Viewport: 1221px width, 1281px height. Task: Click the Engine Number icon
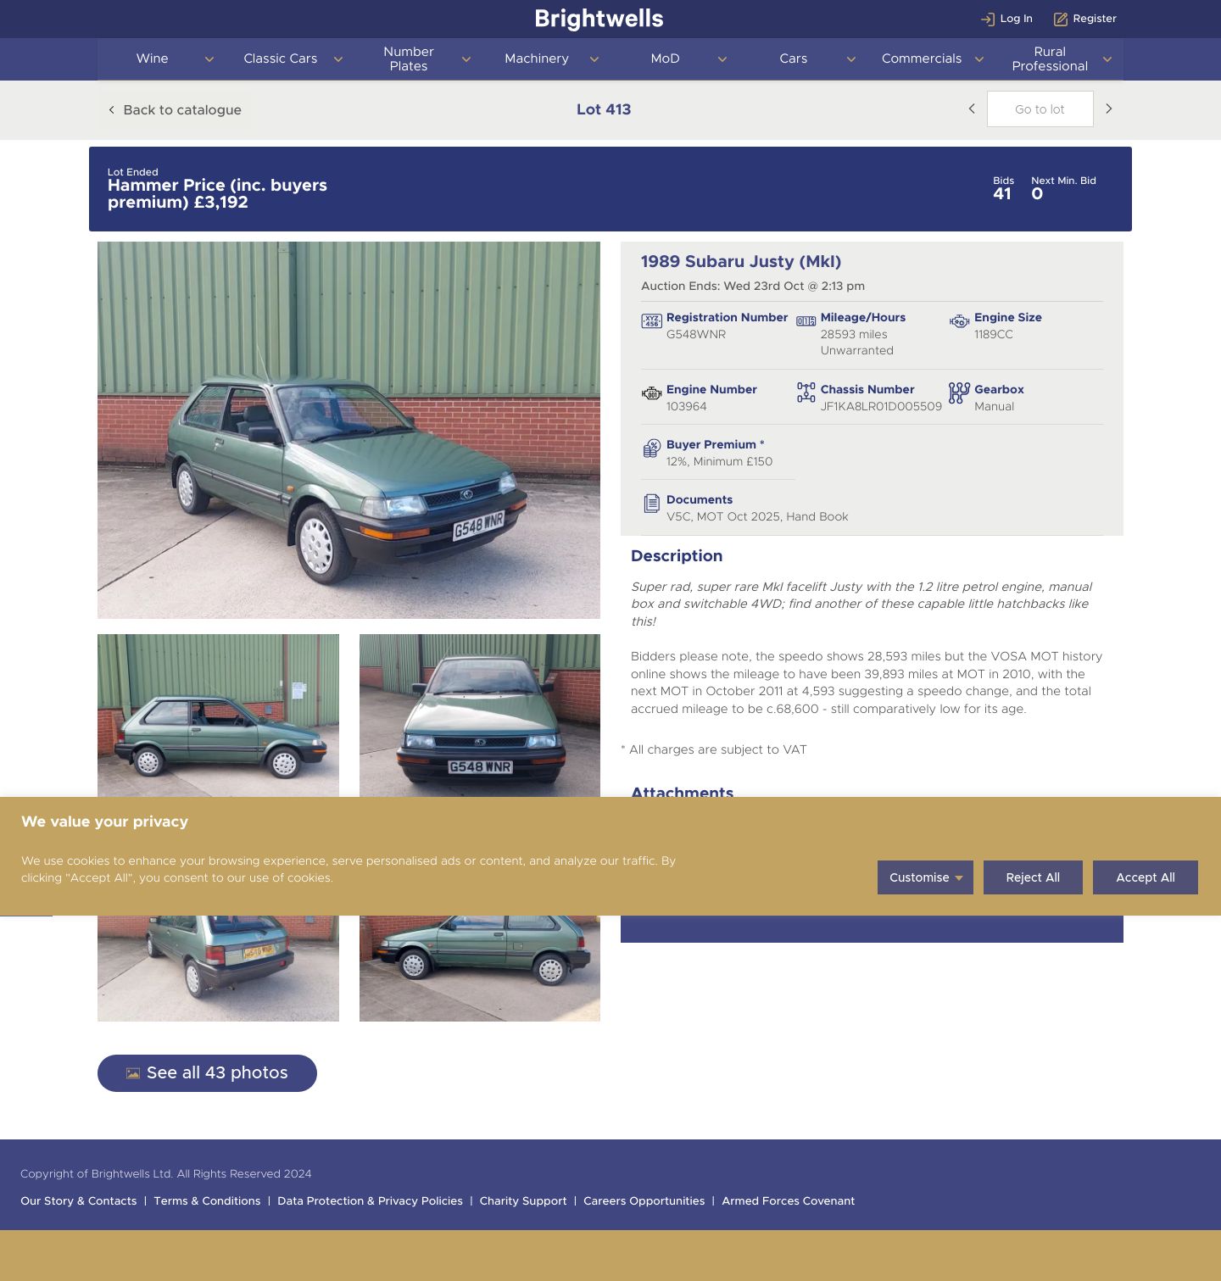651,393
